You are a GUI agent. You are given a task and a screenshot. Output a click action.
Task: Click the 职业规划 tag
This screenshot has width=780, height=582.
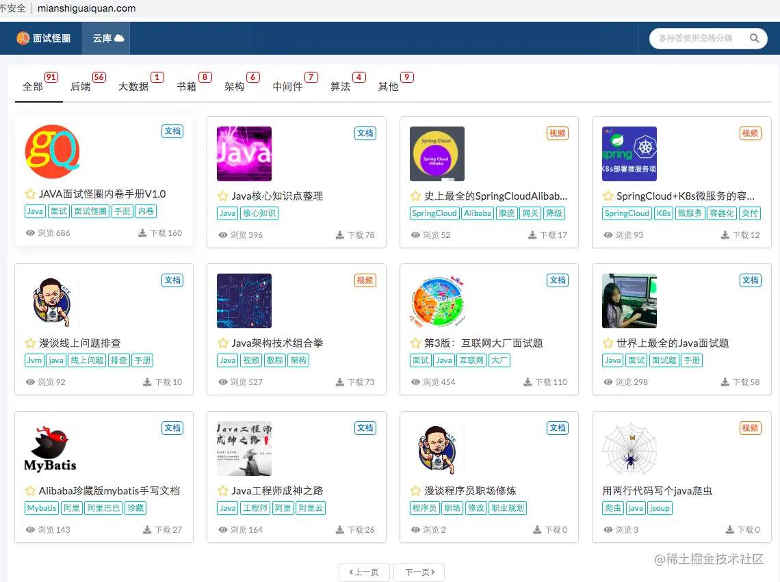click(x=508, y=508)
